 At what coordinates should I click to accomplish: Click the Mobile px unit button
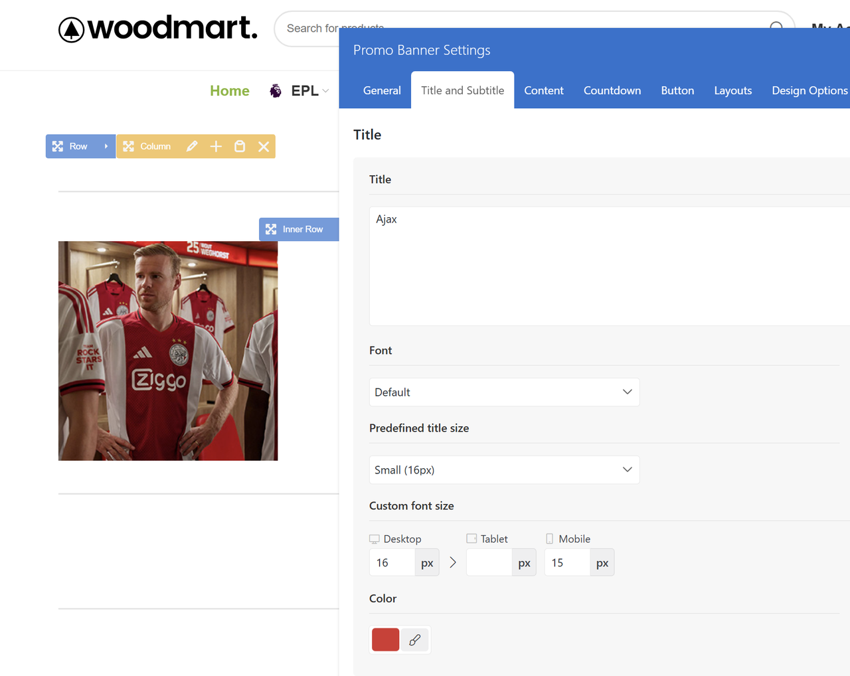602,562
